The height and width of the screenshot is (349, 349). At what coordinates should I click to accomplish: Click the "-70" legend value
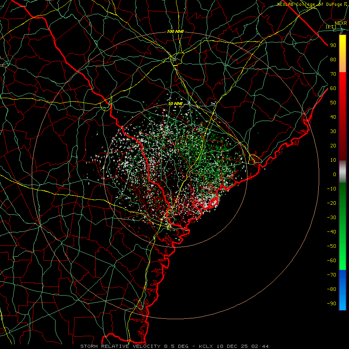click(x=332, y=275)
